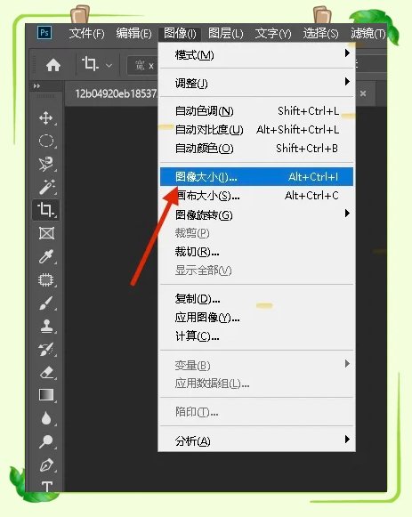This screenshot has height=517, width=412.
Task: Choose 裁切(R)... menu entry
Action: pyautogui.click(x=256, y=252)
